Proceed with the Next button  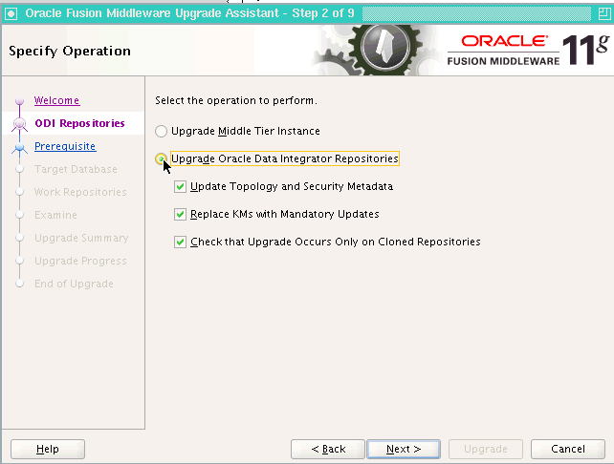pyautogui.click(x=404, y=449)
